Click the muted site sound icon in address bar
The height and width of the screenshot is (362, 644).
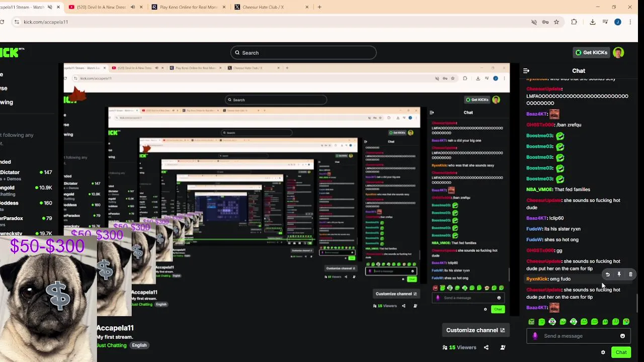(x=534, y=22)
